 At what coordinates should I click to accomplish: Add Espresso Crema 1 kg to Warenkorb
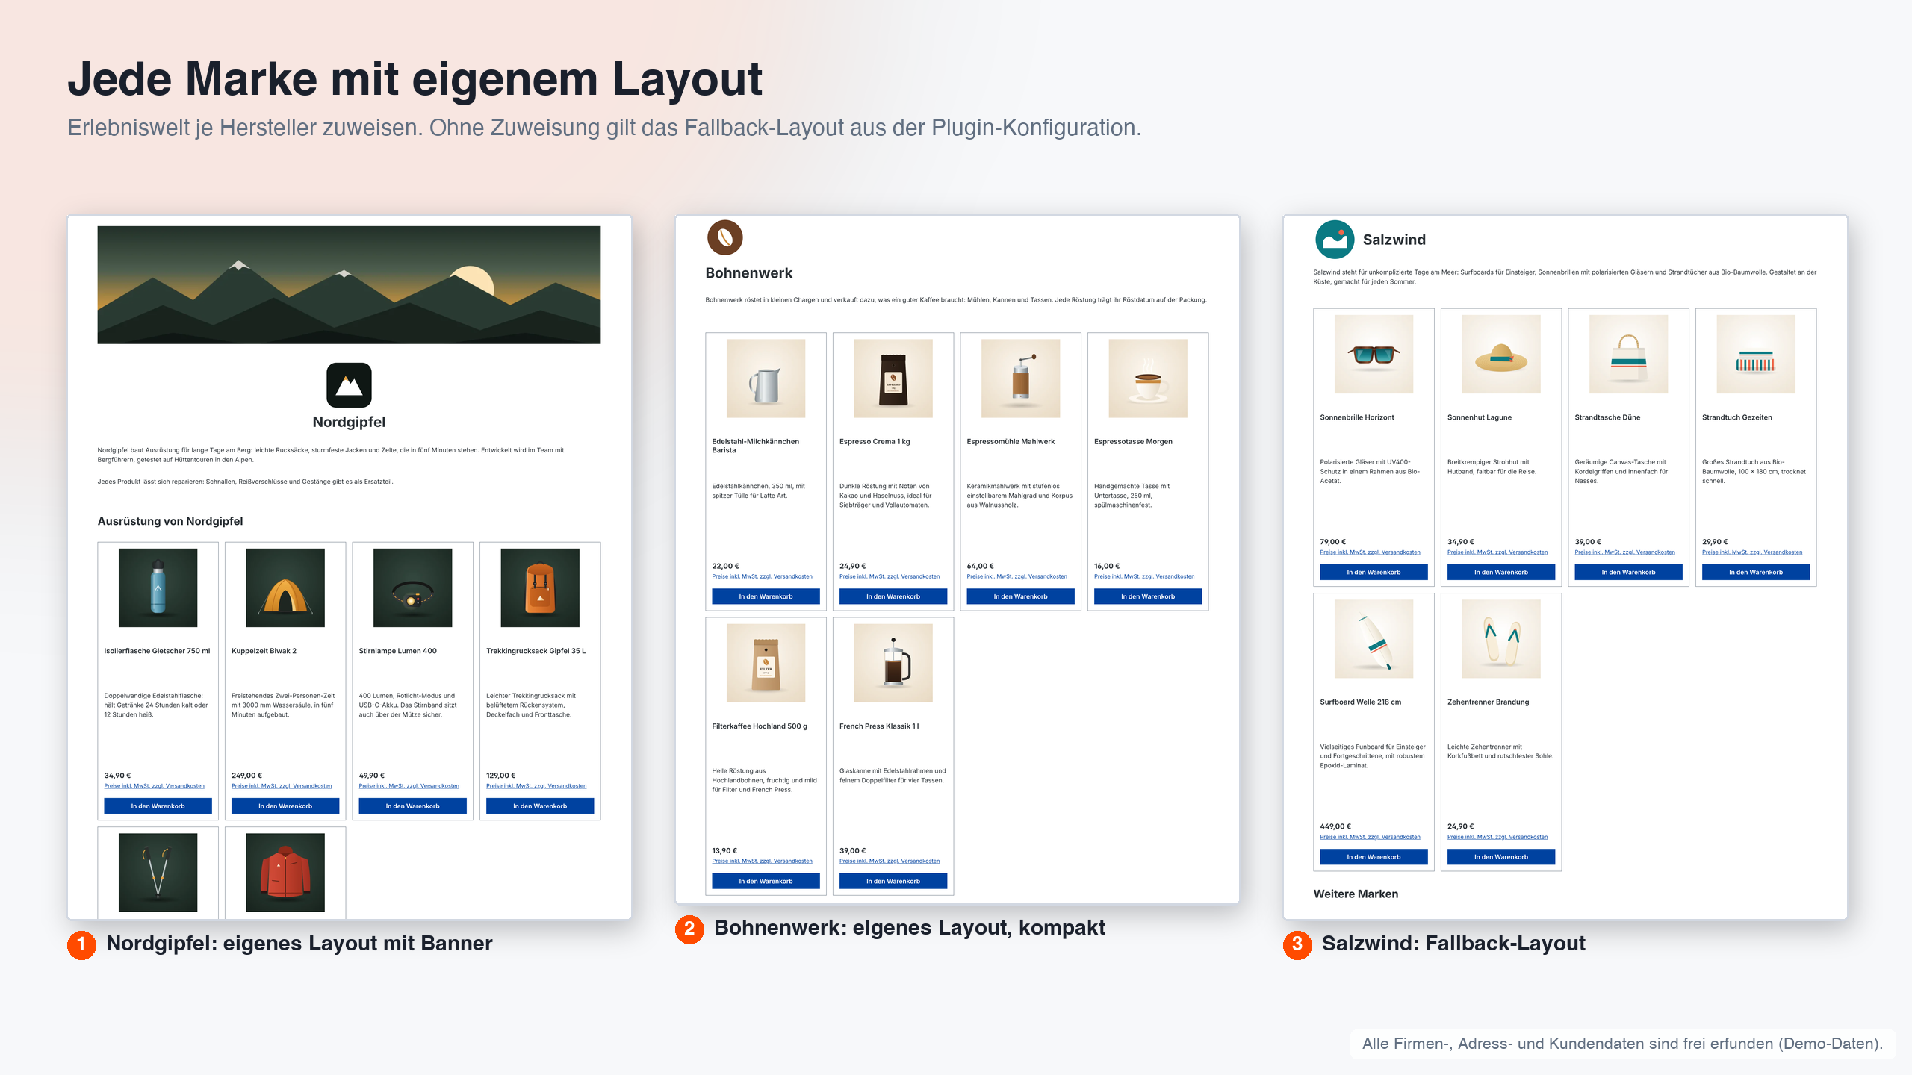(x=893, y=596)
